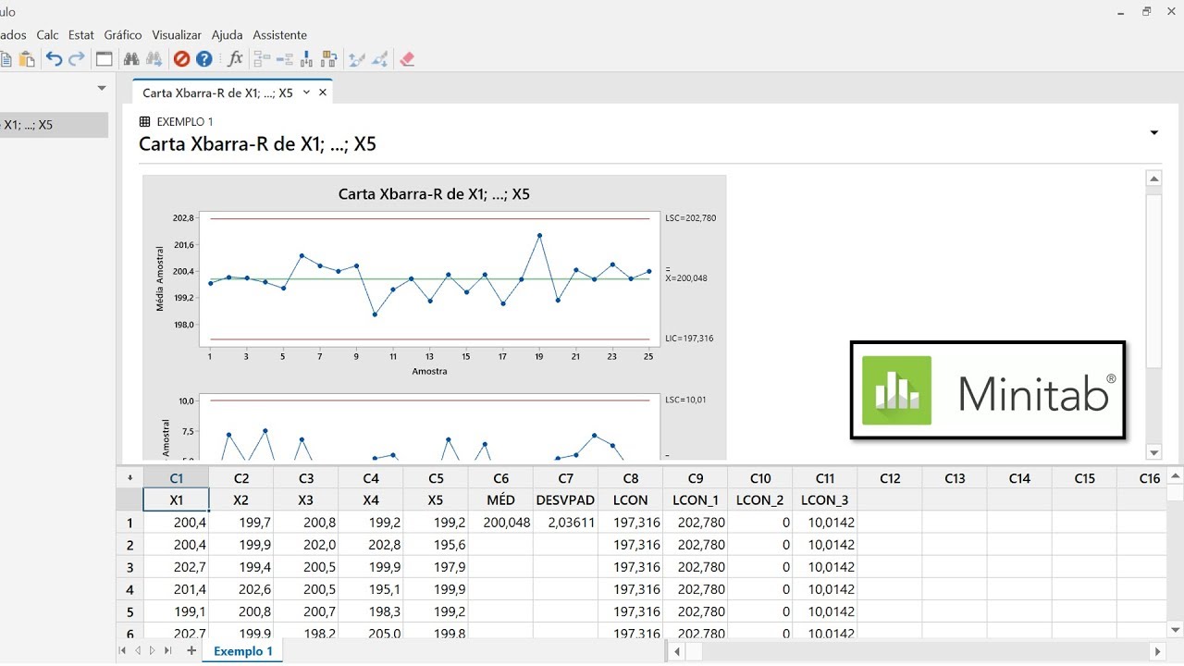
Task: Click the MÉD column name cell
Action: (x=500, y=499)
